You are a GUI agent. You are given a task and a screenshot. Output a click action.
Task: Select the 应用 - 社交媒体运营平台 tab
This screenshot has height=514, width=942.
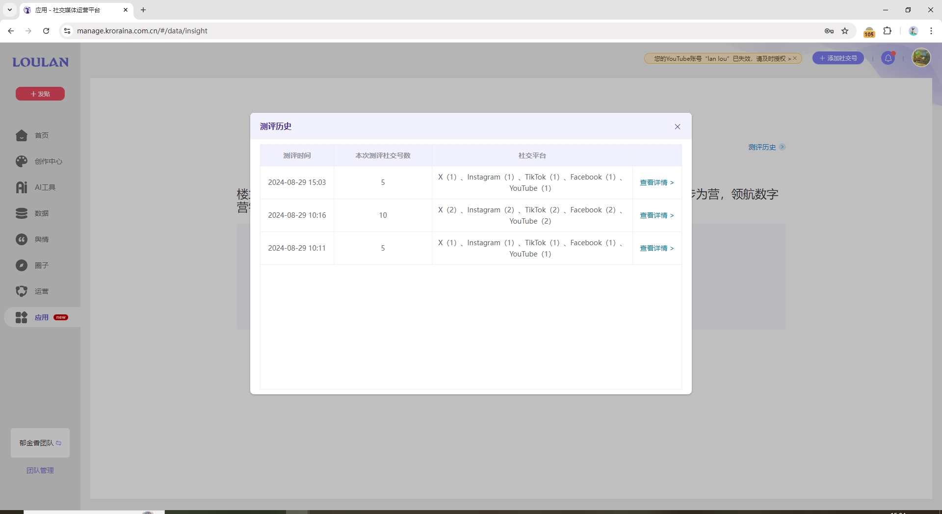coord(76,10)
